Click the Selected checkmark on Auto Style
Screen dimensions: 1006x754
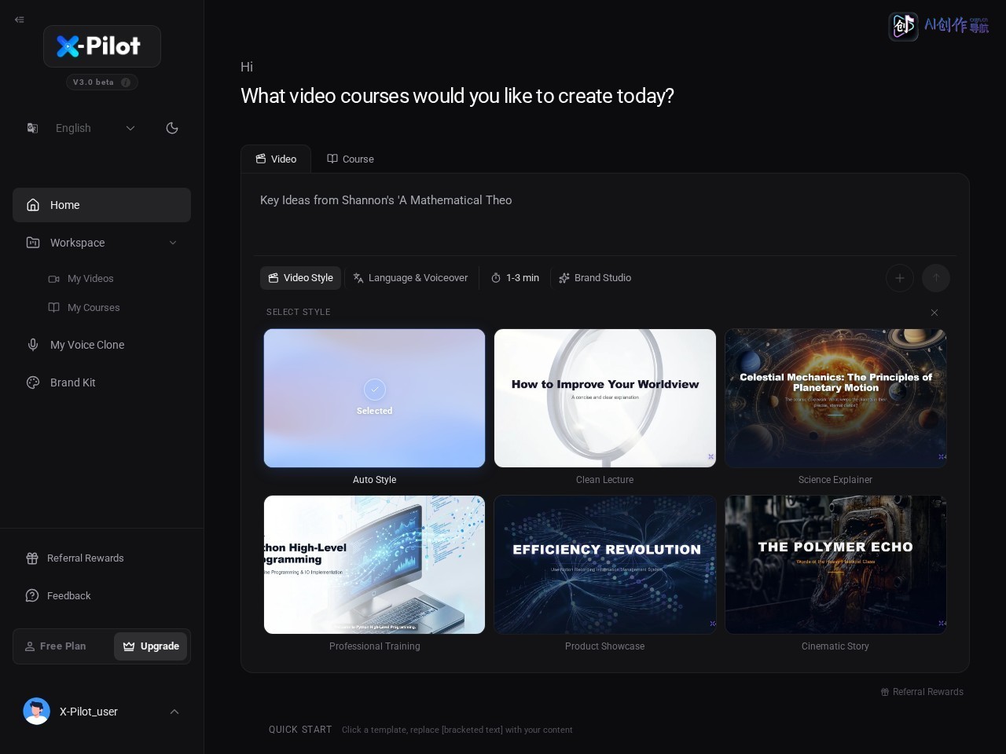click(375, 390)
